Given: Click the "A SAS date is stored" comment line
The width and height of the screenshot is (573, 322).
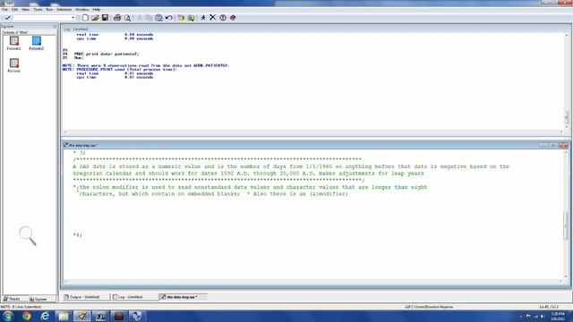Looking at the screenshot, I should click(291, 166).
